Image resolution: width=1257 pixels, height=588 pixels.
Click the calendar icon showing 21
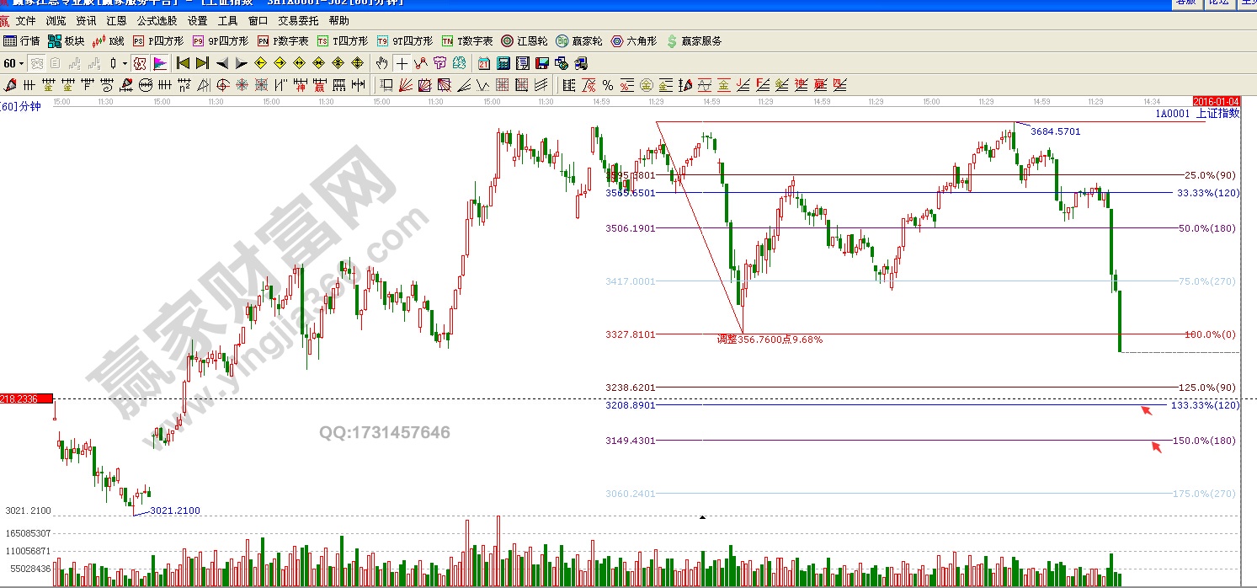click(484, 63)
